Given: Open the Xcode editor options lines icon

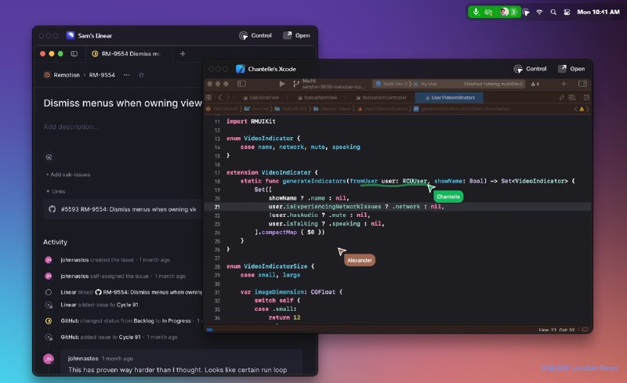Looking at the screenshot, I should pos(572,98).
